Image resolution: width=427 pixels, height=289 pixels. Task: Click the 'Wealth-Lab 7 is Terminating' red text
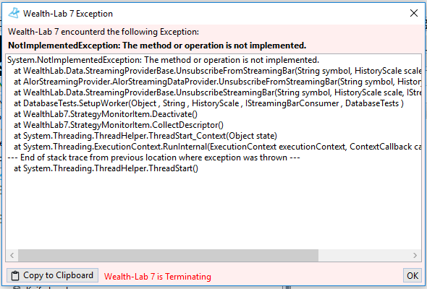(157, 277)
